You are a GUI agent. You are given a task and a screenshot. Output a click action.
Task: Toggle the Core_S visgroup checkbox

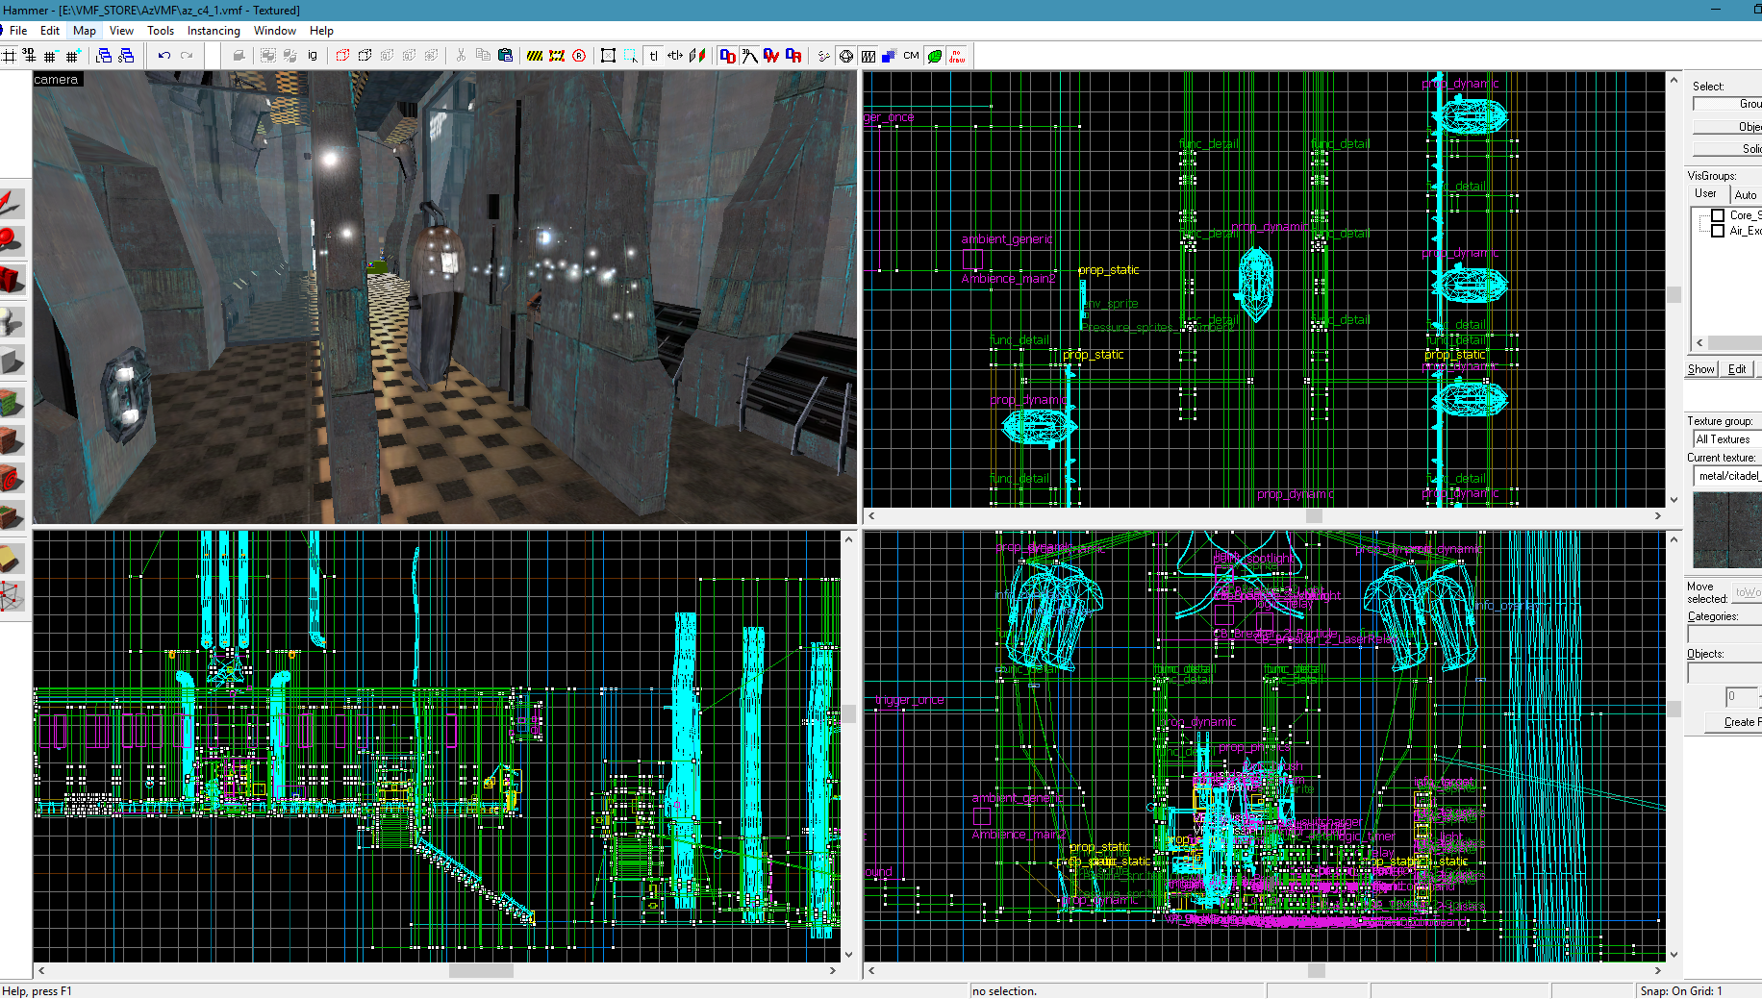click(x=1718, y=215)
